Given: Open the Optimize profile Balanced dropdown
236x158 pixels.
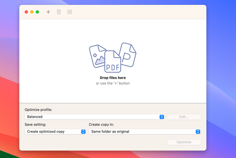Looking at the screenshot, I should 94,117.
